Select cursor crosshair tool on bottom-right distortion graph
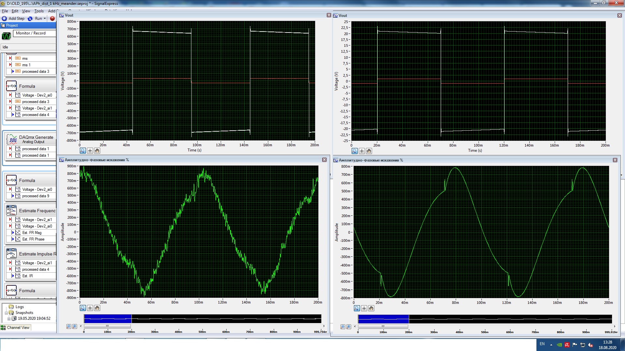625x351 pixels. click(x=364, y=308)
